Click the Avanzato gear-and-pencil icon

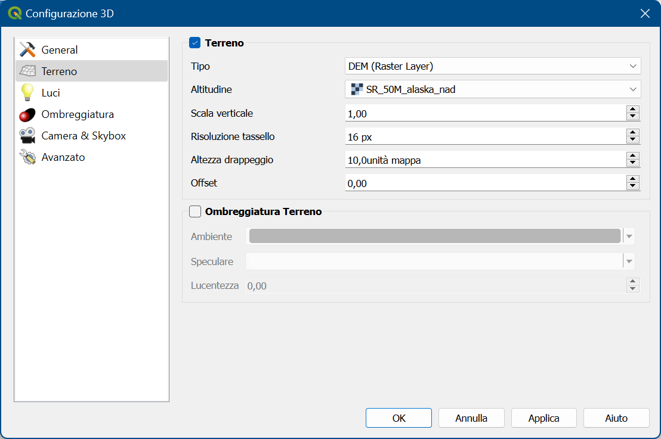27,157
